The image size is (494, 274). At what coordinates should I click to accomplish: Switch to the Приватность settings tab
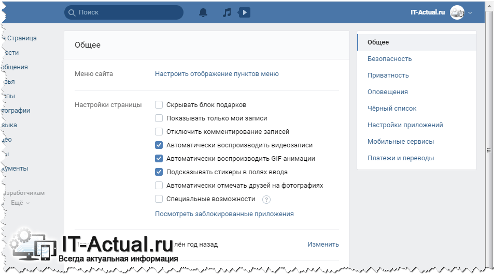388,75
